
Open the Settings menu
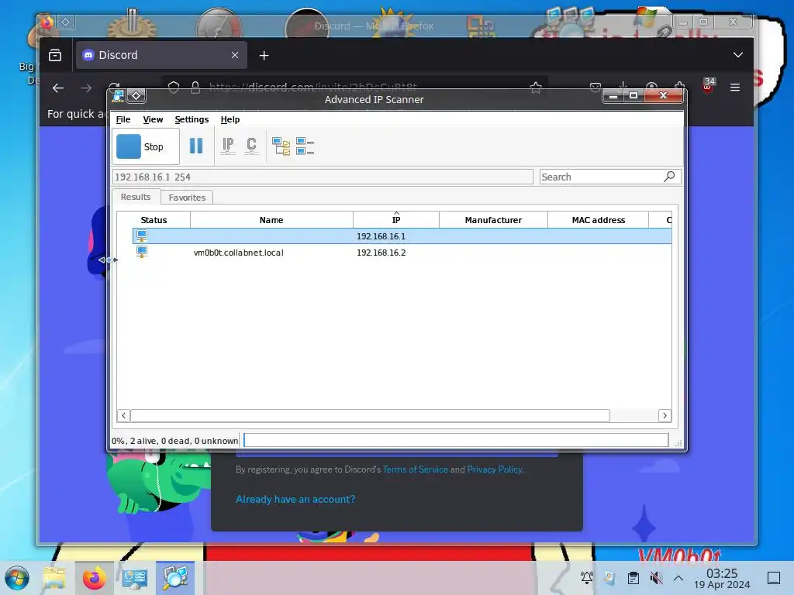tap(192, 119)
